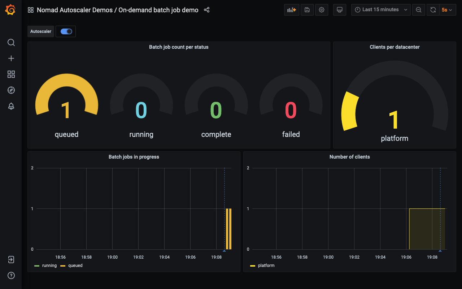This screenshot has width=462, height=289.
Task: Click the Add panel icon
Action: 292,10
